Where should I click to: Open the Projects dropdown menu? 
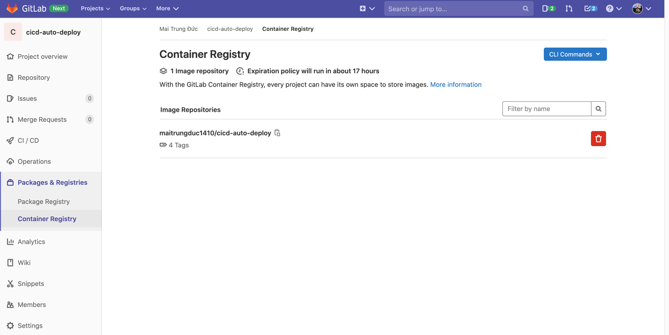click(95, 9)
